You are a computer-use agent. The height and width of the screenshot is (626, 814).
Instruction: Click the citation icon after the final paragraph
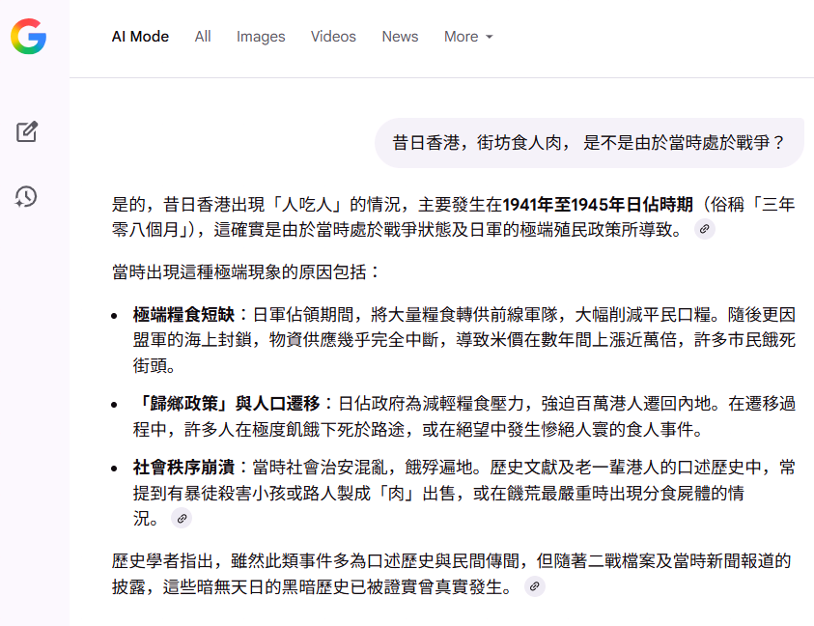(x=534, y=586)
